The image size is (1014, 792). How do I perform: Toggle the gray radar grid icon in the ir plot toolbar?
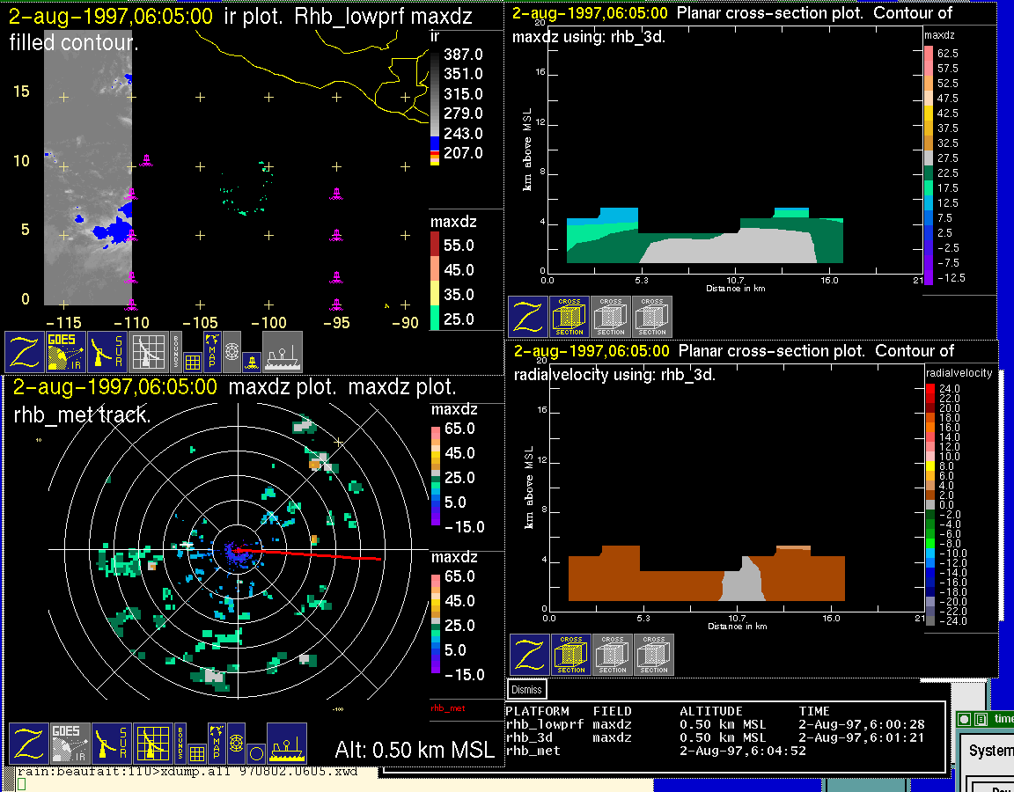(149, 352)
